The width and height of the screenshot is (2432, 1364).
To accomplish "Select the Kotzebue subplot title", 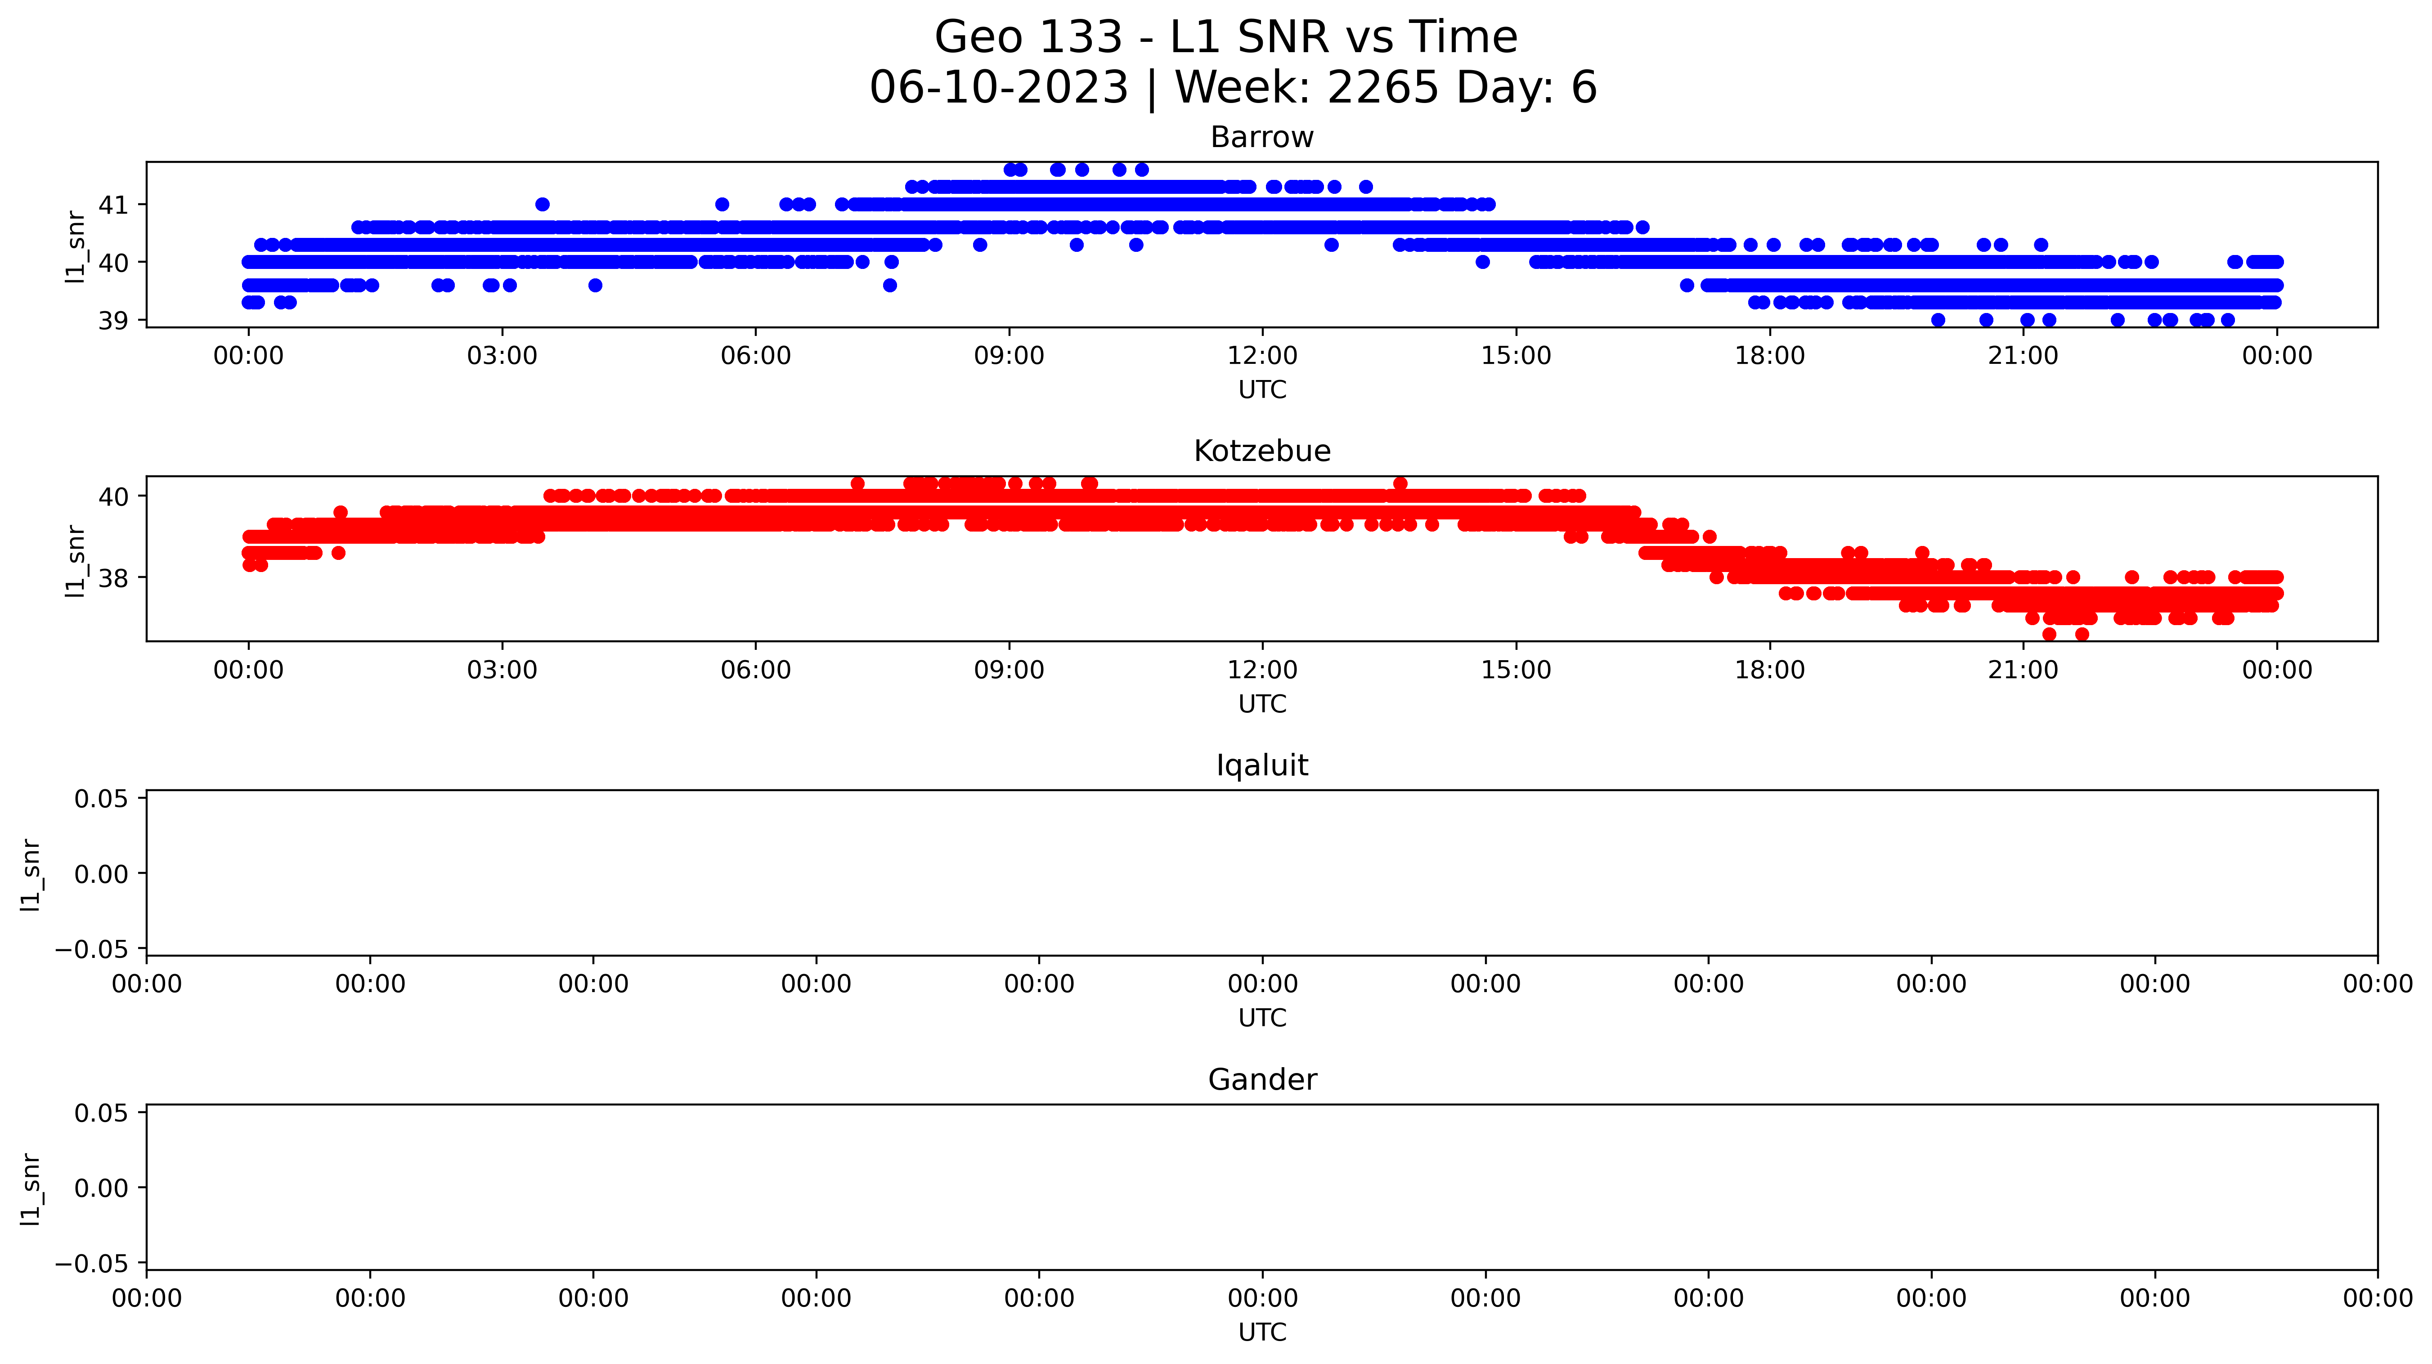I will (1262, 451).
